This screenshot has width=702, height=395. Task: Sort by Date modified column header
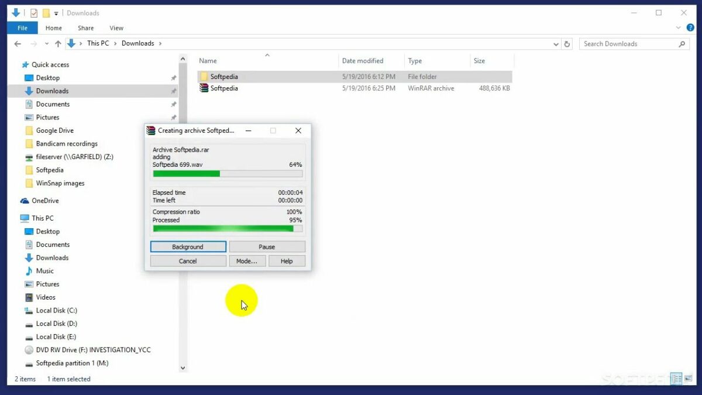[371, 61]
